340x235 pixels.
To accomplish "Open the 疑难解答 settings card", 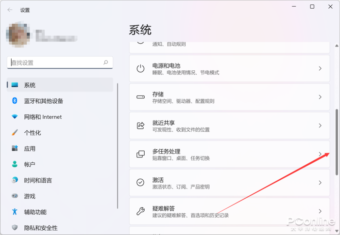I will click(229, 211).
